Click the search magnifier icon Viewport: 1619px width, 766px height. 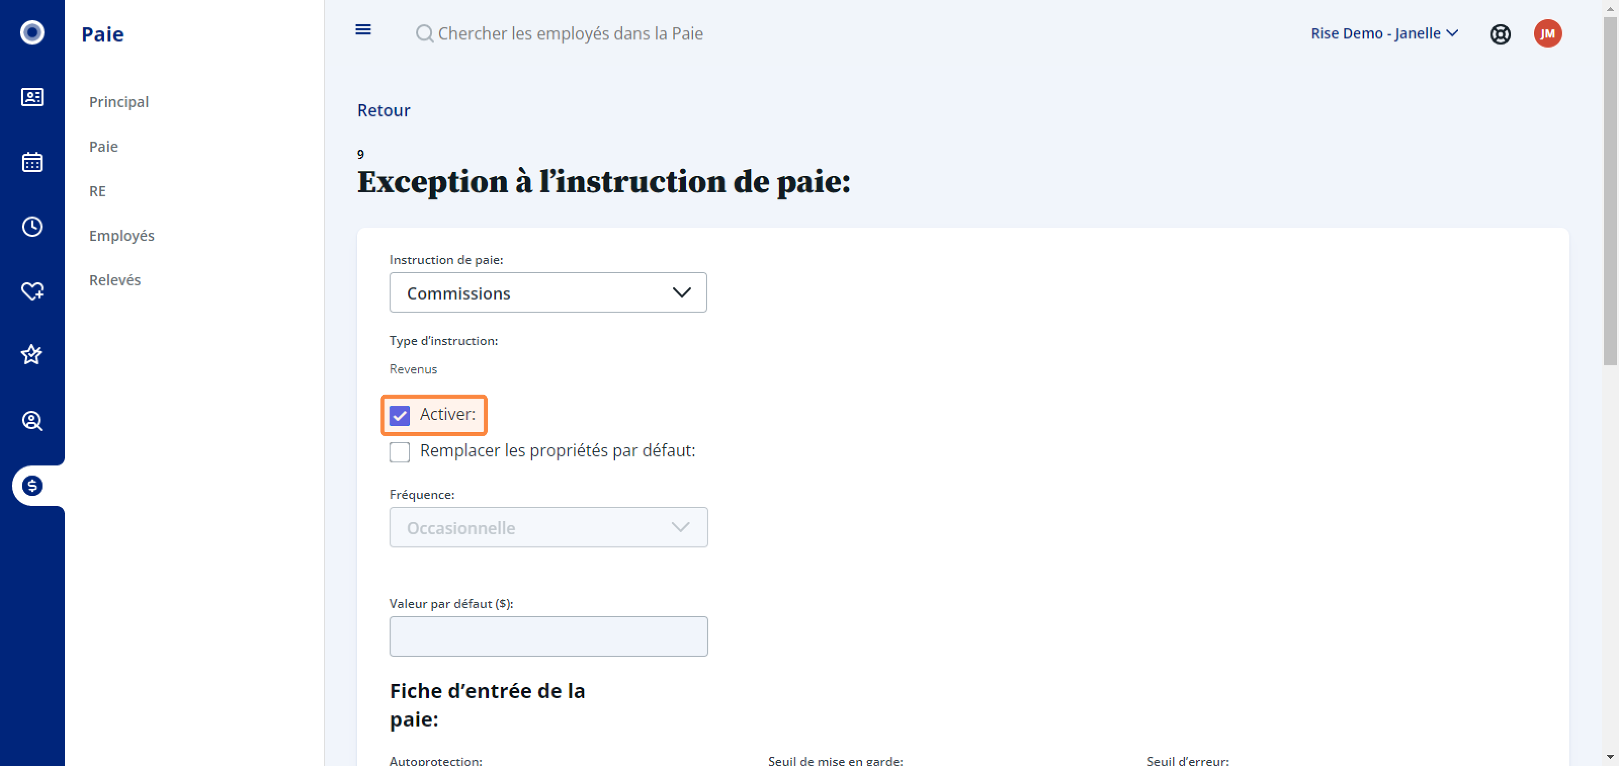click(x=425, y=33)
